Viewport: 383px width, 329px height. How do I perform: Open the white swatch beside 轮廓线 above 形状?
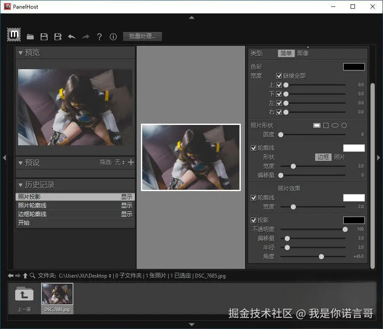tap(354, 148)
